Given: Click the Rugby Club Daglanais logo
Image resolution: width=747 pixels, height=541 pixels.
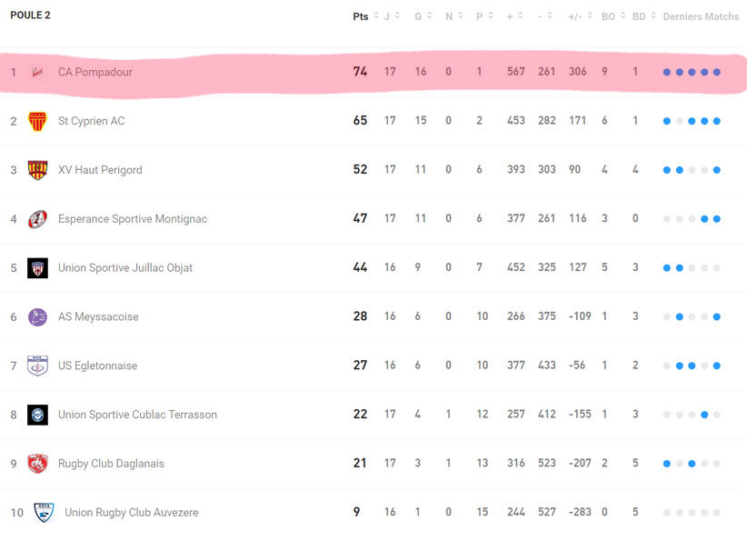Looking at the screenshot, I should click(37, 464).
